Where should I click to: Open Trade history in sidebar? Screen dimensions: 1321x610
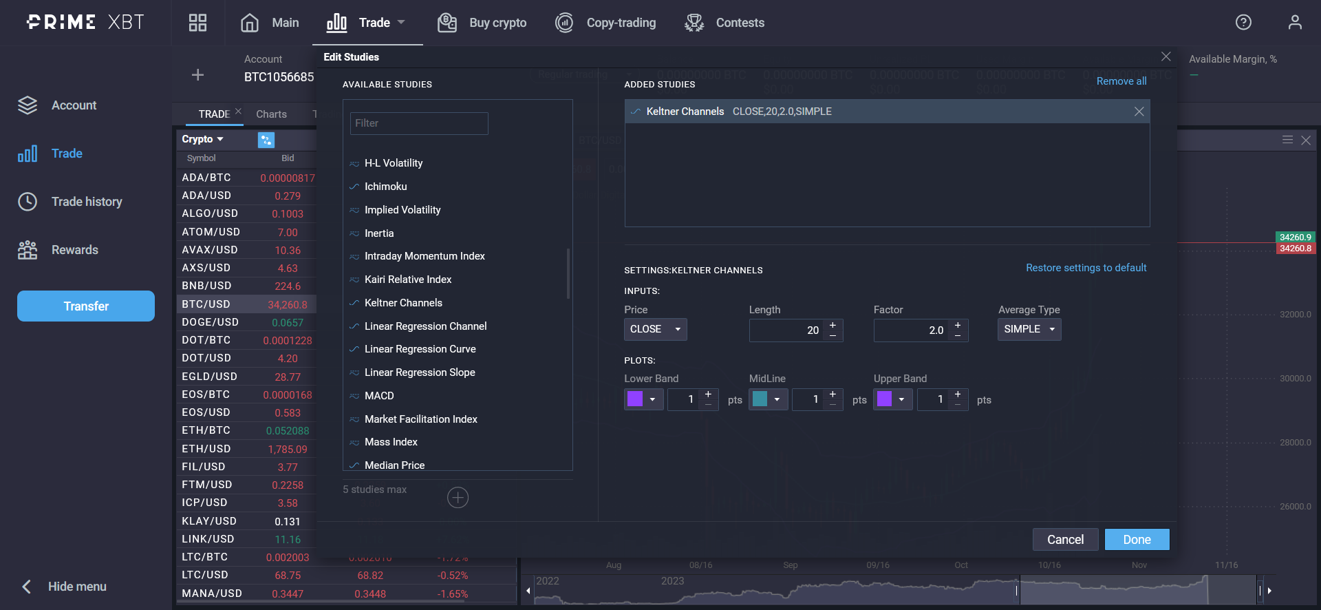coord(87,202)
